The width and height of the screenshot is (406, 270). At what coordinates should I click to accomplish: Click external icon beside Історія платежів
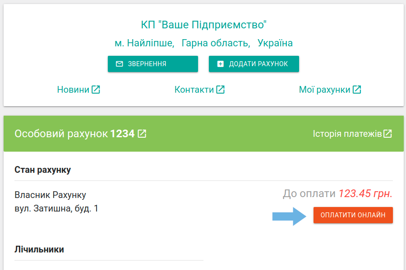point(388,134)
